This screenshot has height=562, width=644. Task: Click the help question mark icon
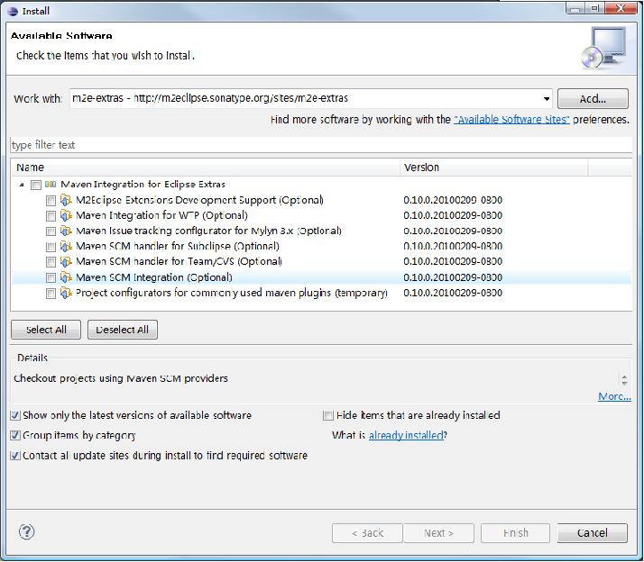tap(26, 532)
